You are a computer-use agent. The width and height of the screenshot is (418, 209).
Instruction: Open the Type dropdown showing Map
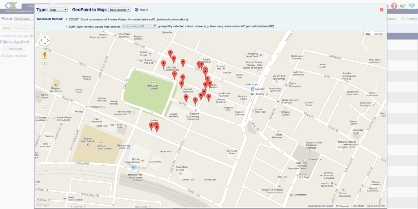(58, 10)
